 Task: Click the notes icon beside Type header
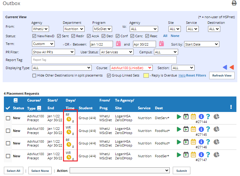click(x=39, y=108)
